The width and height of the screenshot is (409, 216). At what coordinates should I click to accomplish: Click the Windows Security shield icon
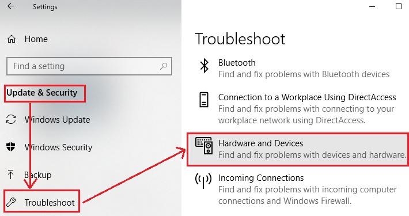click(11, 147)
